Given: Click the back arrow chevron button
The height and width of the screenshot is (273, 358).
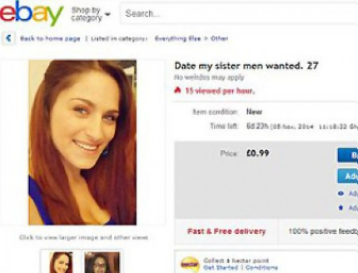Looking at the screenshot, I should click(8, 38).
